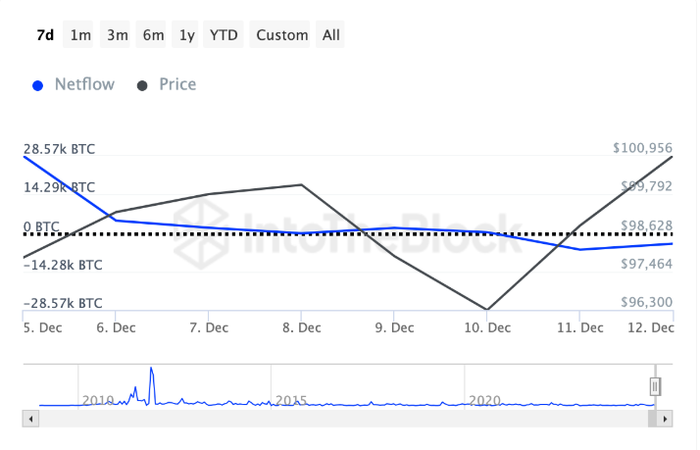Click the navigator scrollbar track

pos(343,419)
